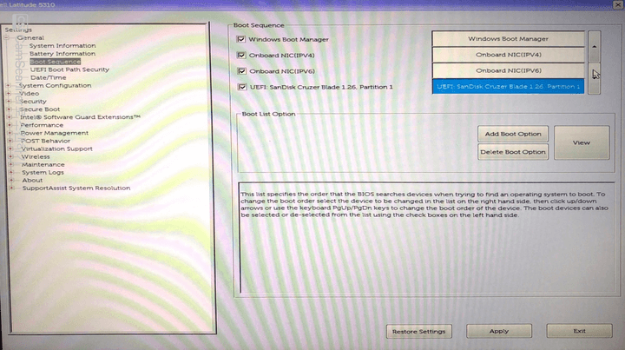Expand SupportAssist System Resolution node
The width and height of the screenshot is (625, 350).
(x=12, y=188)
